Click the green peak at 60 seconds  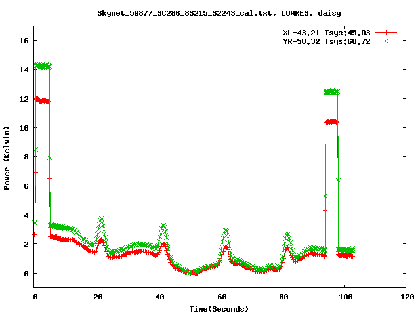tap(226, 230)
